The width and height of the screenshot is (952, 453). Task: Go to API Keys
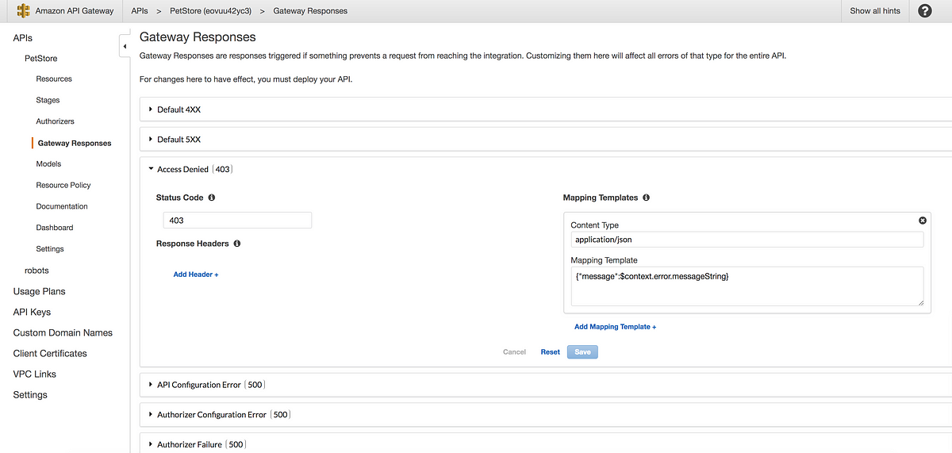(32, 312)
